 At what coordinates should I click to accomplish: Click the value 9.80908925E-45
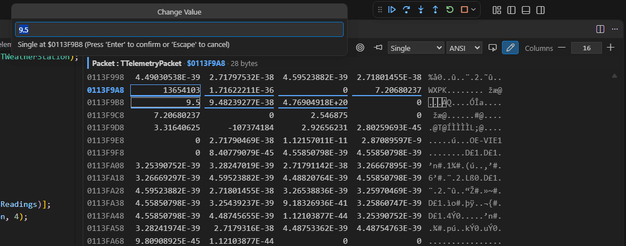pos(168,241)
